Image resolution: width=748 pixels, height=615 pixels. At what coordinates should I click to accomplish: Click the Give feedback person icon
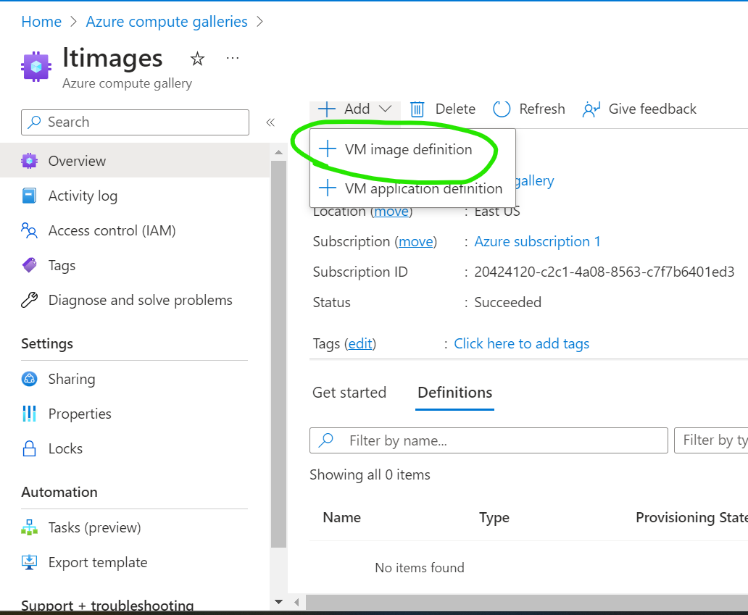(x=591, y=109)
